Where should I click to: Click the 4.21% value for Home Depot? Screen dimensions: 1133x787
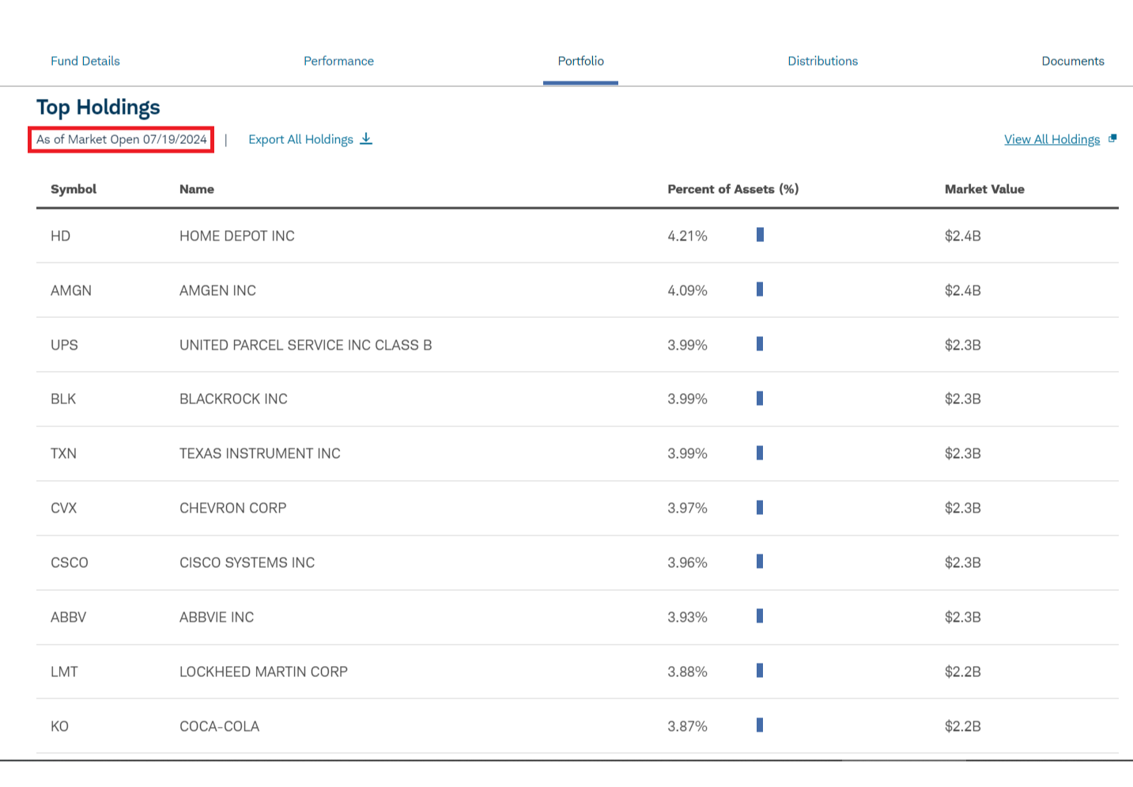pyautogui.click(x=687, y=236)
